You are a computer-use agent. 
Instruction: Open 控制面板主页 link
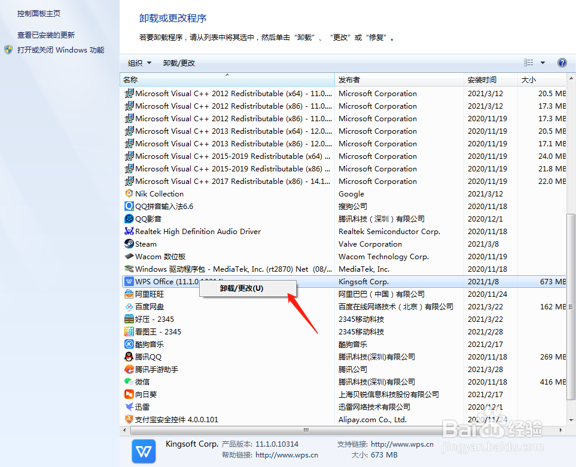pos(38,14)
